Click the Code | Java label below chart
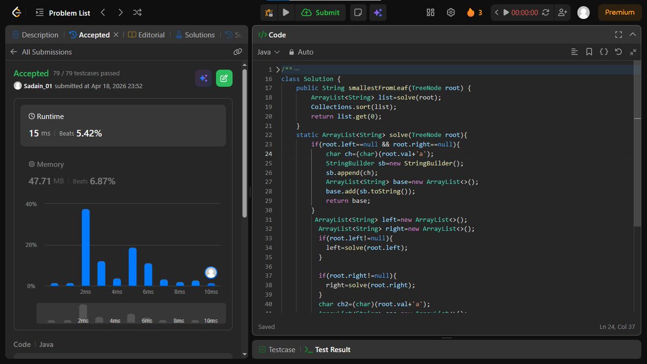 coord(33,344)
